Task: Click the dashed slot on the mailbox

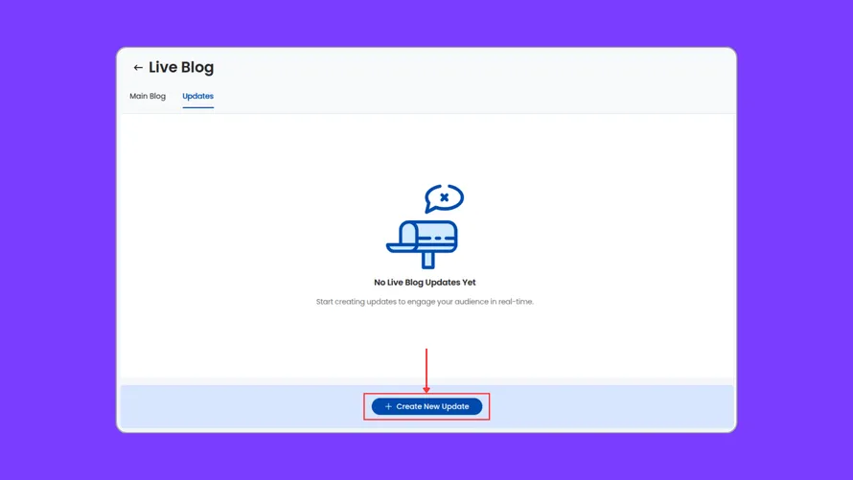Action: [438, 238]
